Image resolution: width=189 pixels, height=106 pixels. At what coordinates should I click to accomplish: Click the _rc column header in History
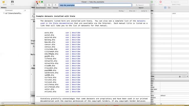click(25, 11)
